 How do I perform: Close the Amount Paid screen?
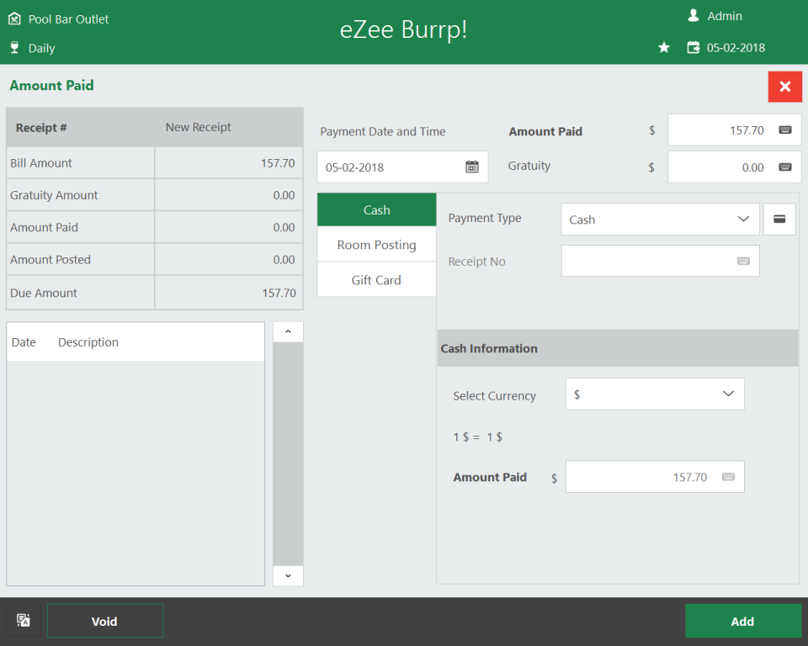(x=784, y=87)
